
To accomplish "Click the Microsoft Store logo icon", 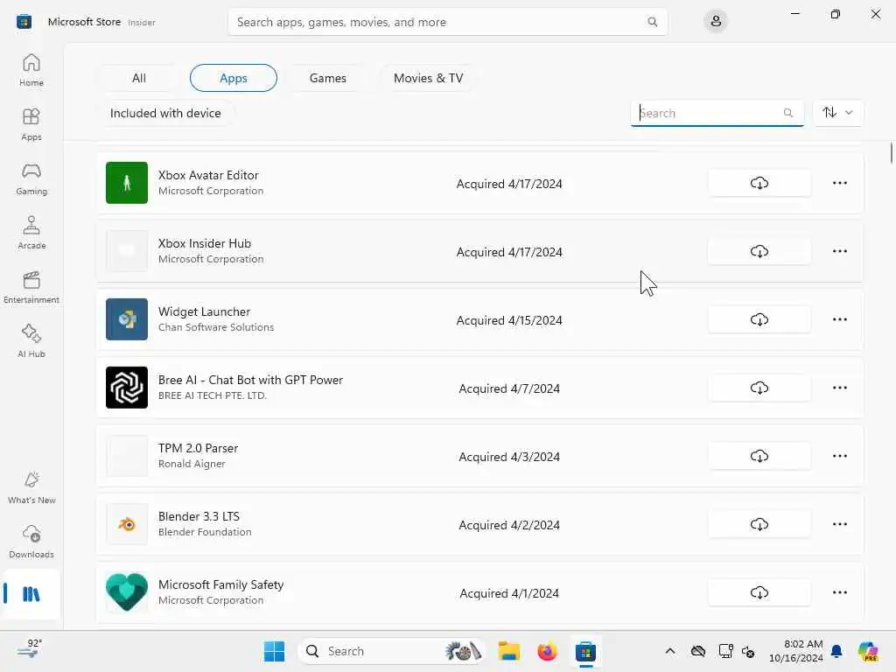I will coord(24,22).
